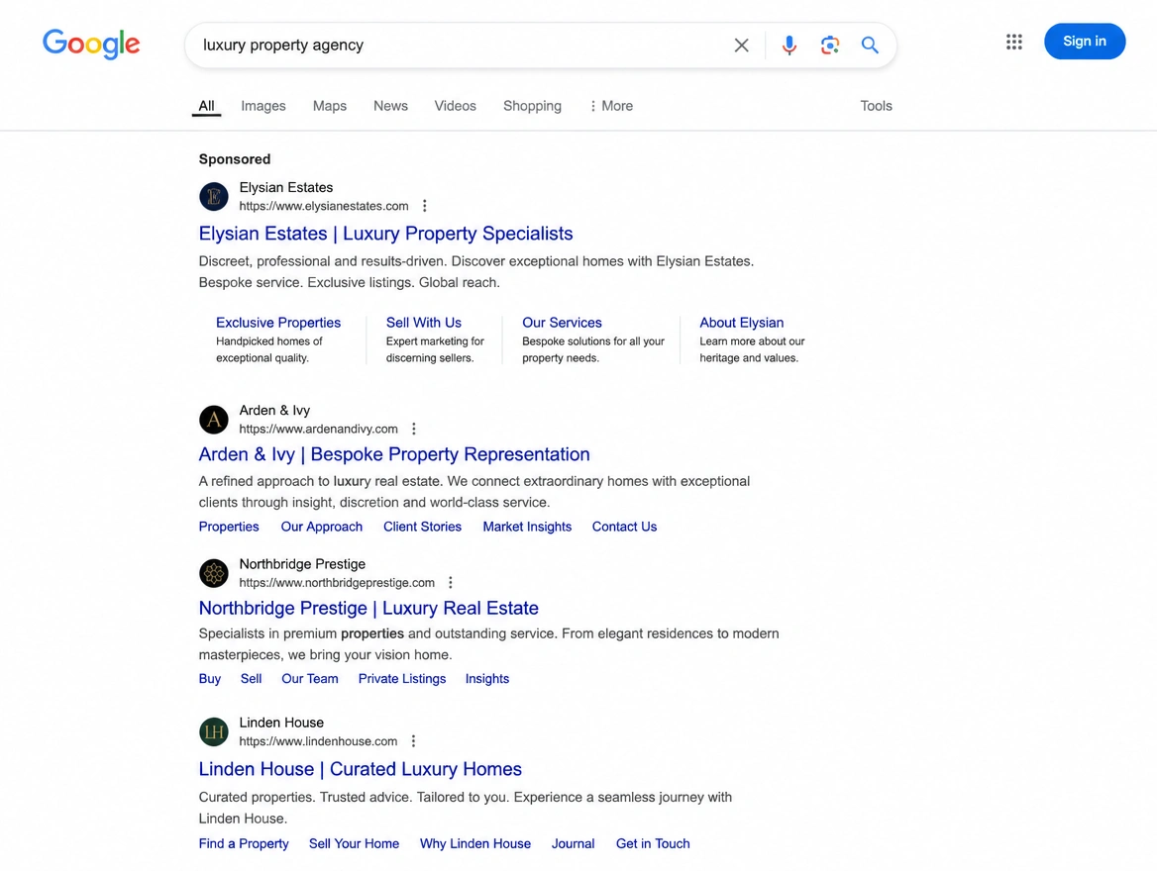
Task: Click the Arden & Ivy favicon
Action: (213, 420)
